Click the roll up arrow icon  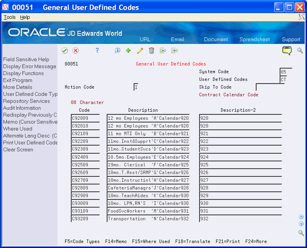tap(301, 217)
